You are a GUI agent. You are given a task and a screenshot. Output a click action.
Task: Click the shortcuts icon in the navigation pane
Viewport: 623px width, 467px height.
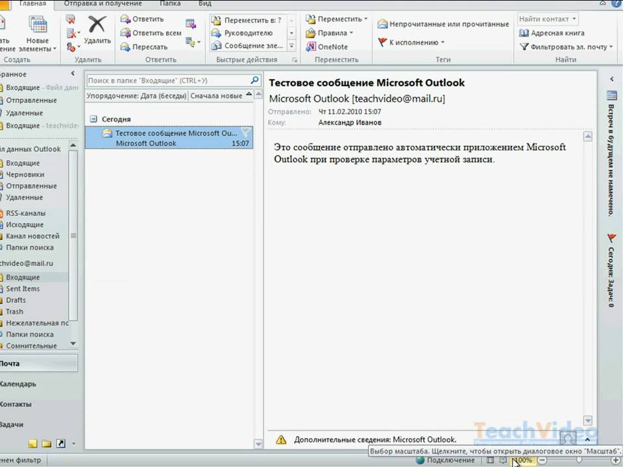coord(60,444)
